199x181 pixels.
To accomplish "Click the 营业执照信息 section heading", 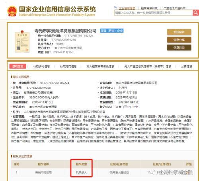I will [20, 77].
